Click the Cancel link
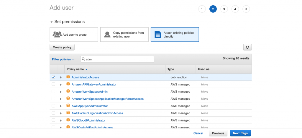The width and height of the screenshot is (302, 138). [198, 133]
